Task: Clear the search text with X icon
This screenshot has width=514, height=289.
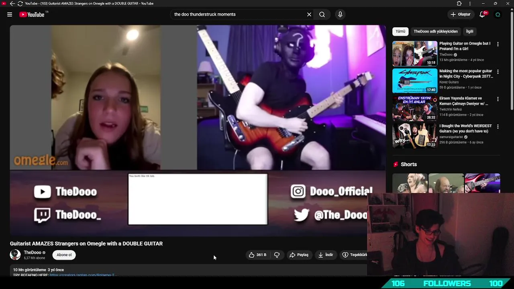Action: pyautogui.click(x=309, y=14)
